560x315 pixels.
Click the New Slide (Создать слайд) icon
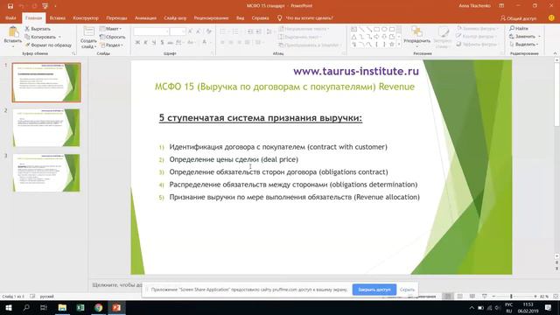[x=88, y=32]
